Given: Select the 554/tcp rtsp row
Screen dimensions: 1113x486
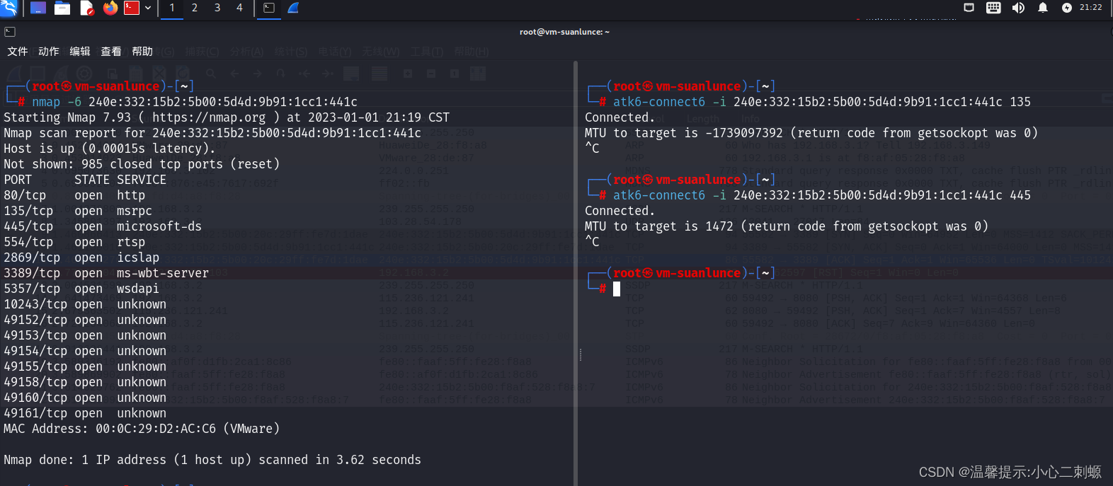Looking at the screenshot, I should click(74, 242).
